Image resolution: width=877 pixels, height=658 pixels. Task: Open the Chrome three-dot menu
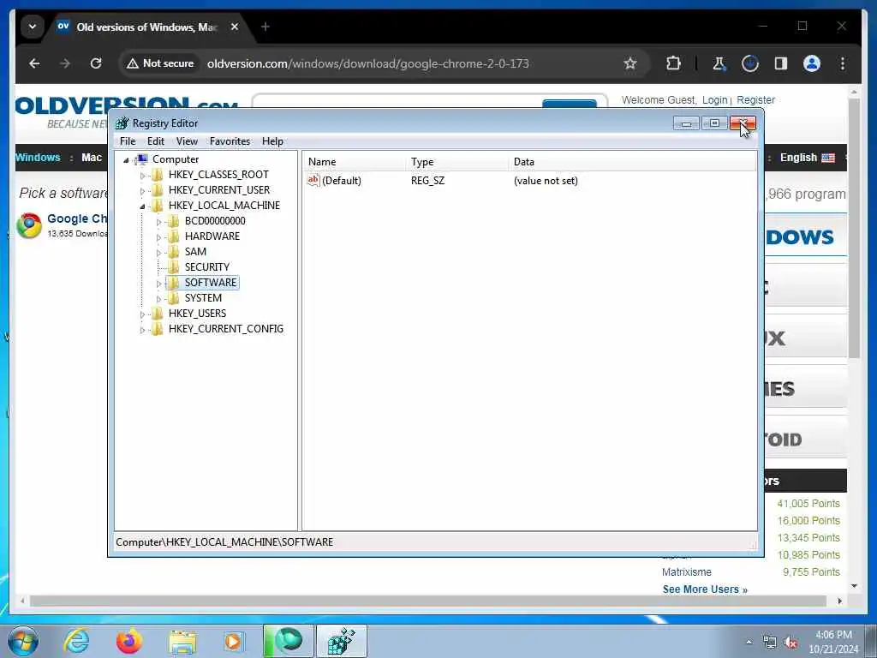click(x=843, y=63)
